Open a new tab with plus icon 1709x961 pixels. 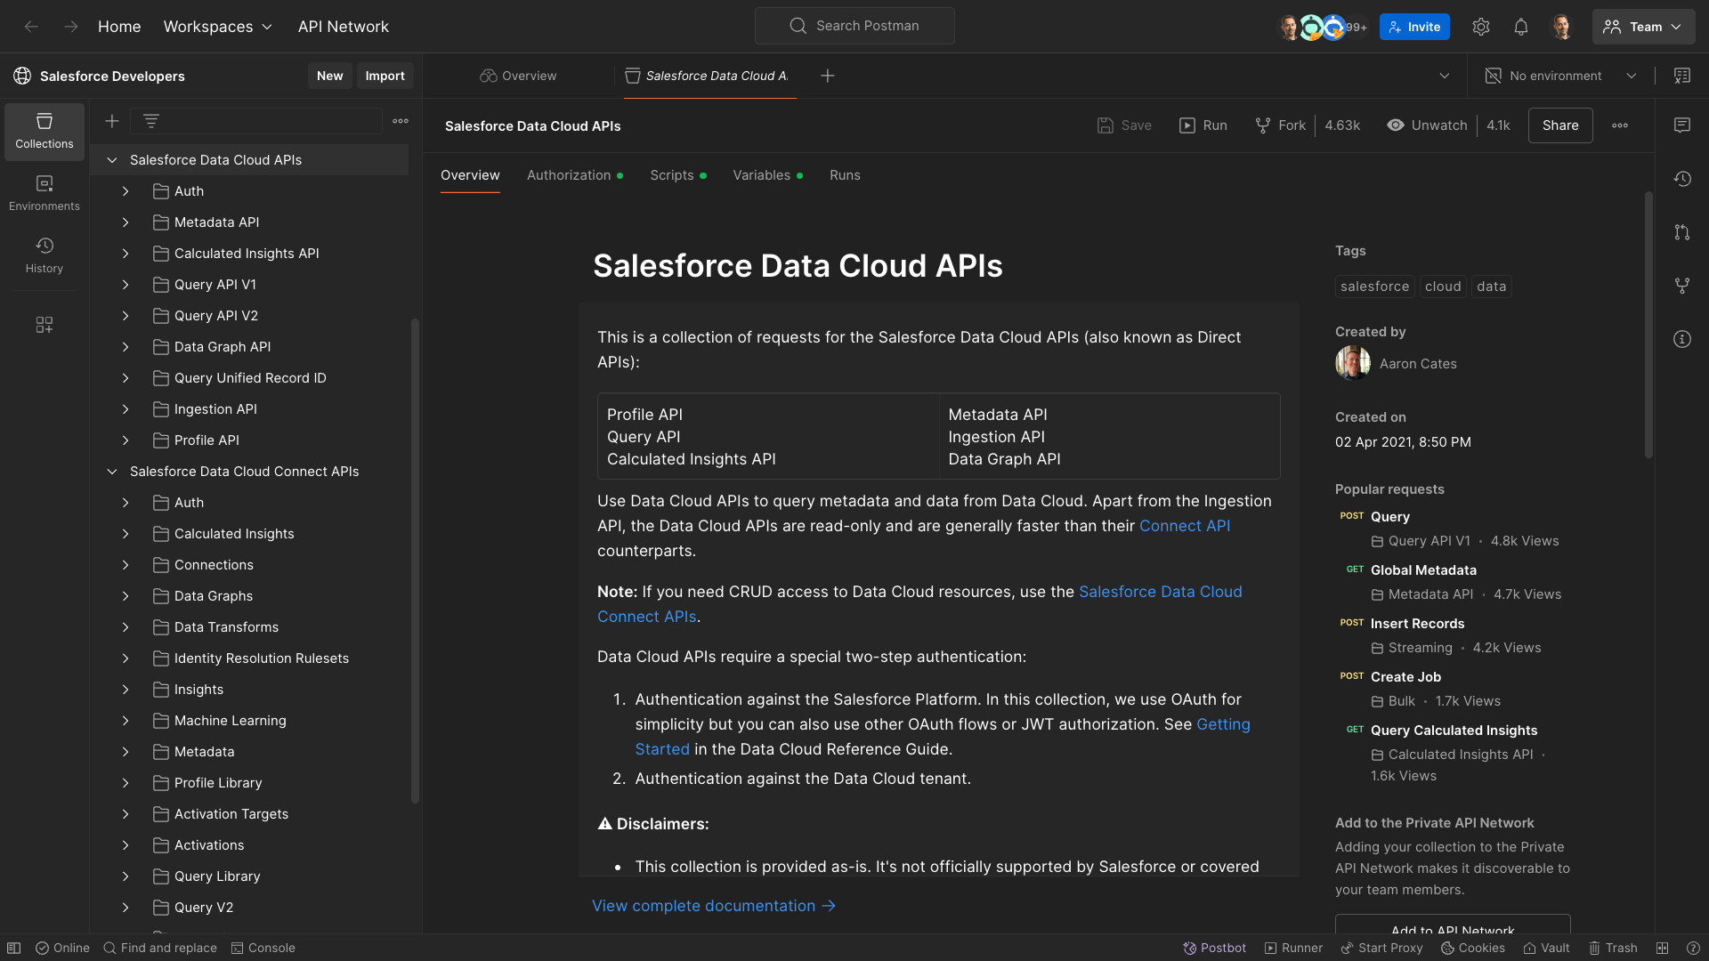(x=828, y=76)
